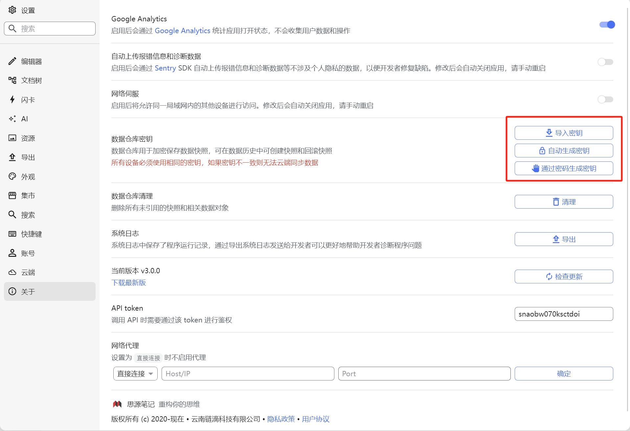Open the 快捷键 settings tab
The width and height of the screenshot is (630, 431).
[50, 234]
